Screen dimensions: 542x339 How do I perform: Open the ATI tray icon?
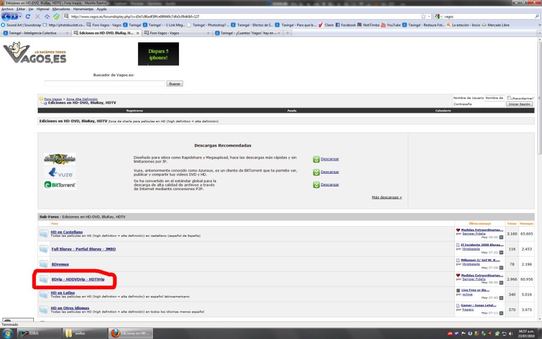point(450,334)
